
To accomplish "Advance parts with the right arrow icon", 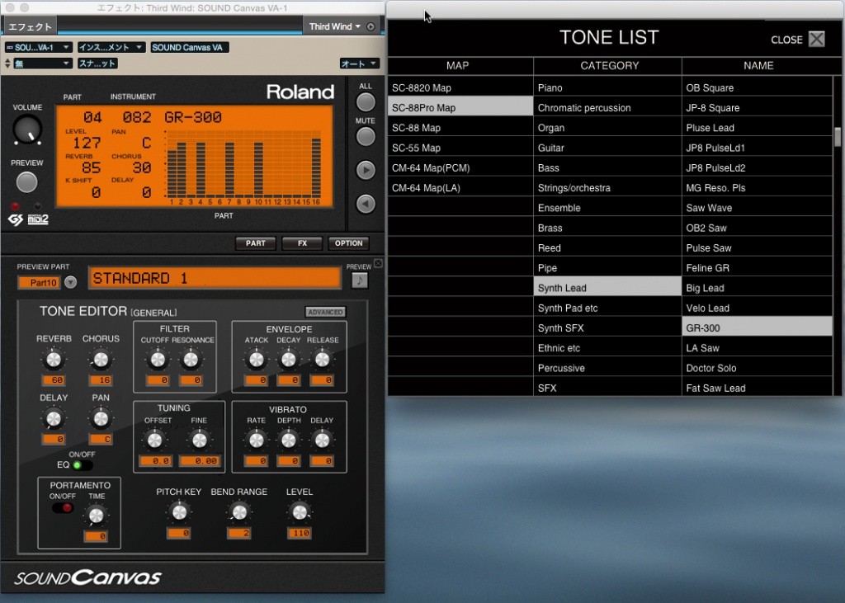I will tap(365, 171).
